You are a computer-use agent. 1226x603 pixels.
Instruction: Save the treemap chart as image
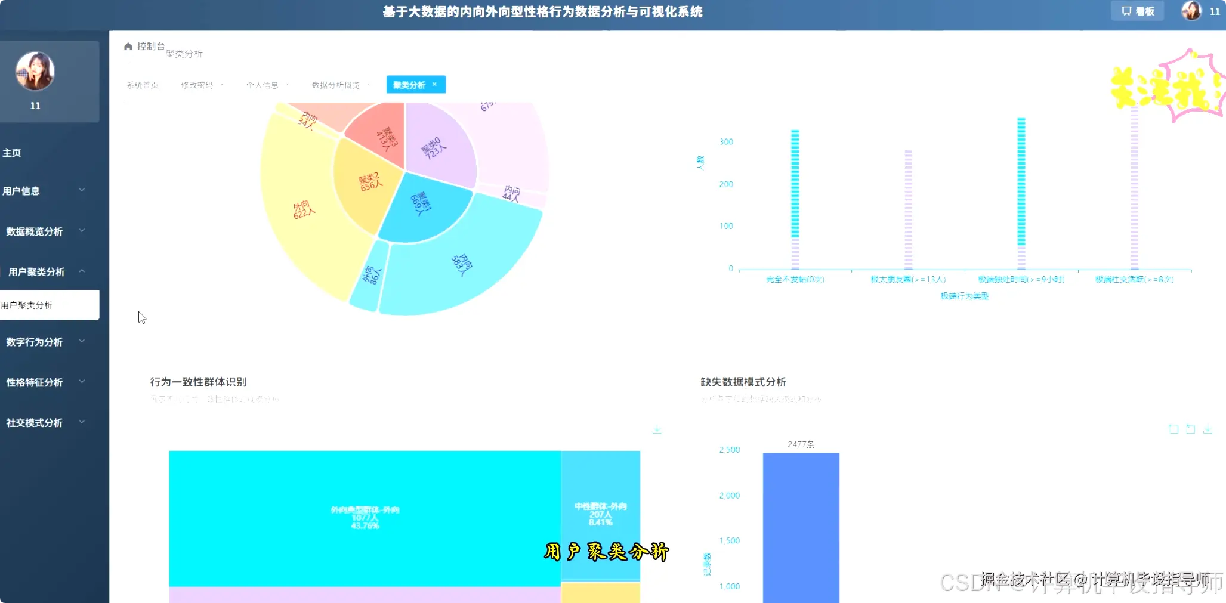657,429
